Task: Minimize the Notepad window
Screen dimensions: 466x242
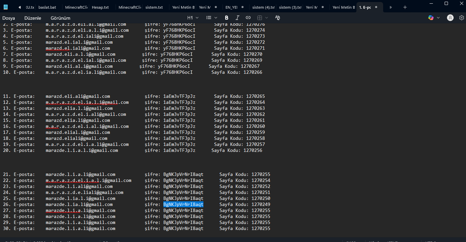Action: 431,3
